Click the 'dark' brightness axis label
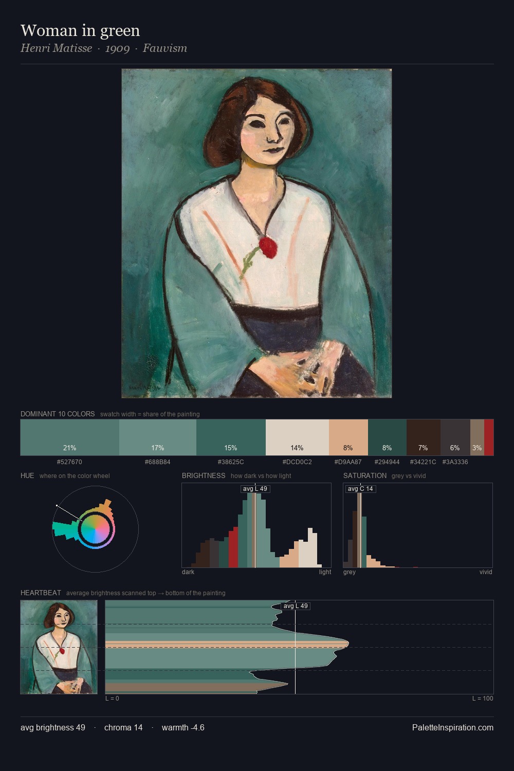Screen dimensions: 514x771 (x=188, y=572)
